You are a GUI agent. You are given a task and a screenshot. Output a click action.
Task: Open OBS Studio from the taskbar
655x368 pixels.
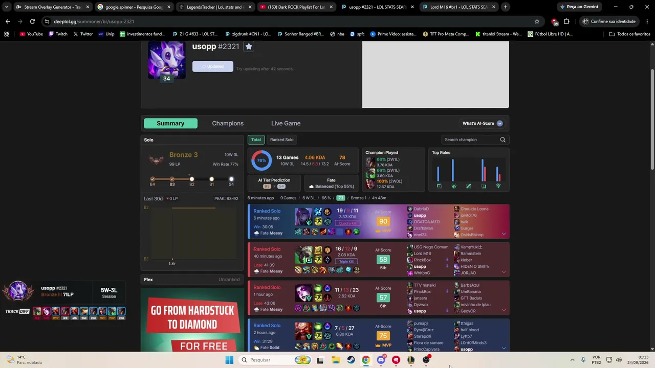[426, 360]
